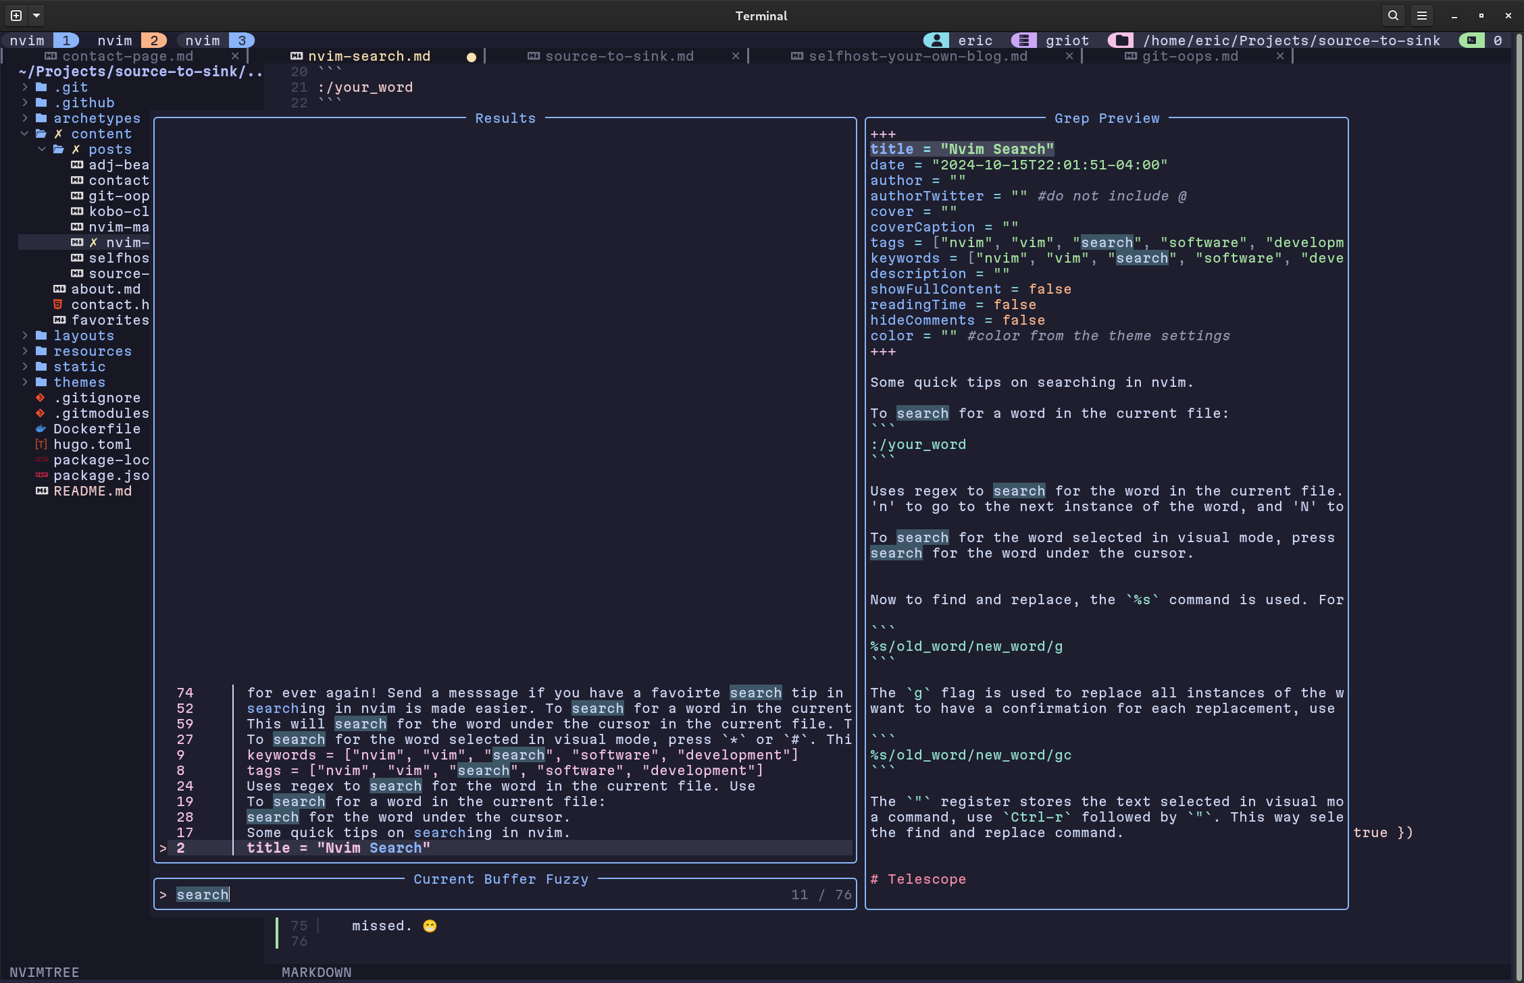
Task: Close the git-oops.md buffer tab
Action: [x=1280, y=56]
